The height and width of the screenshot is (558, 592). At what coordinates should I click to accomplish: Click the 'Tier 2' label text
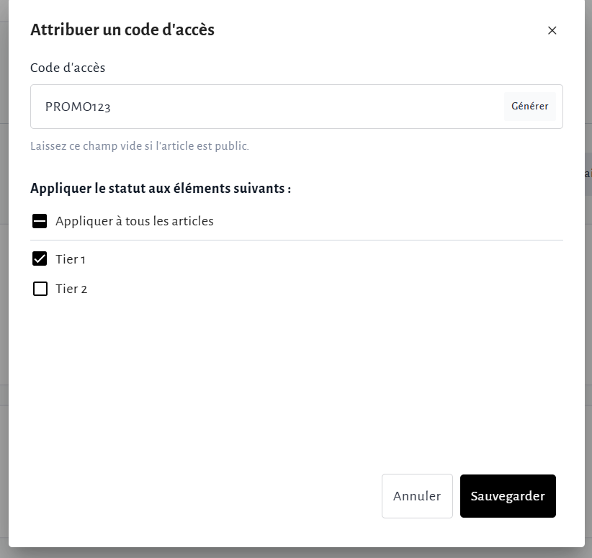pos(71,289)
